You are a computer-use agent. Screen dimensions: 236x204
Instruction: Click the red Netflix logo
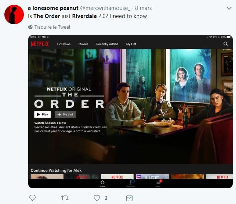[x=40, y=44]
